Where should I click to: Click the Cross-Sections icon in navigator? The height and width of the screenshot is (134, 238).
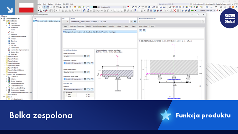[9, 25]
